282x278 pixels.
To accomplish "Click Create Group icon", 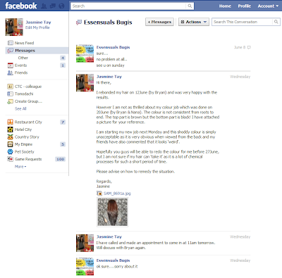I will [x=10, y=101].
